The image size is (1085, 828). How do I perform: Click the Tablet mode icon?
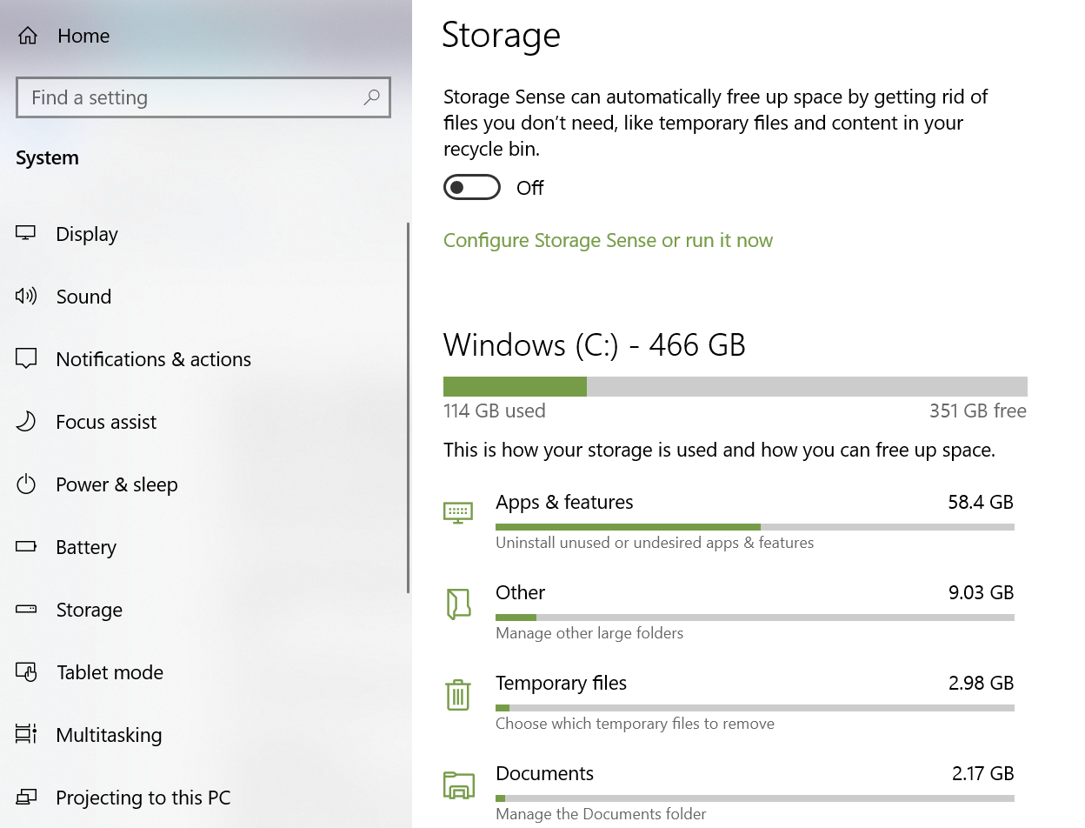pyautogui.click(x=25, y=671)
